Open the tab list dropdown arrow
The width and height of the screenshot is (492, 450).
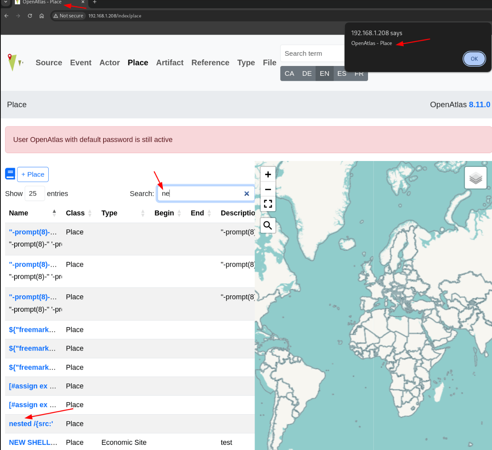(x=5, y=2)
